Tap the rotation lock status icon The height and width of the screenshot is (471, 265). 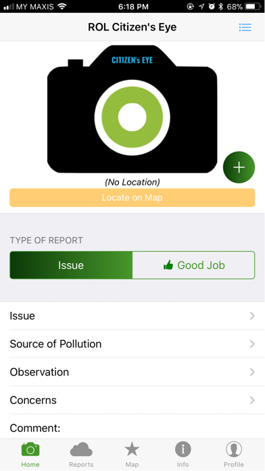pos(190,6)
